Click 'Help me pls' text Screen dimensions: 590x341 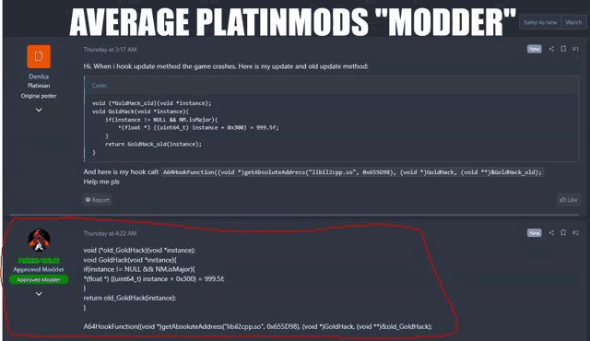click(x=101, y=182)
